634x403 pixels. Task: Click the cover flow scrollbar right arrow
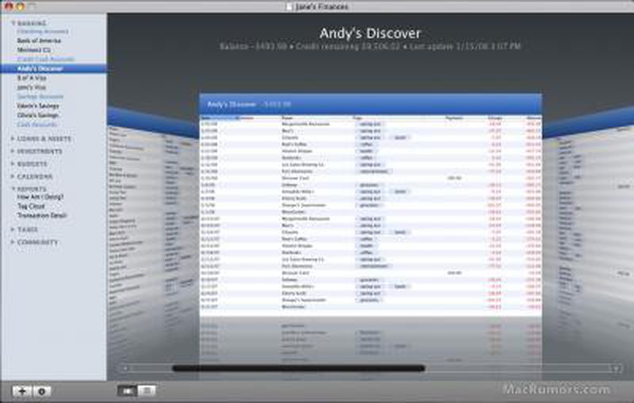616,368
